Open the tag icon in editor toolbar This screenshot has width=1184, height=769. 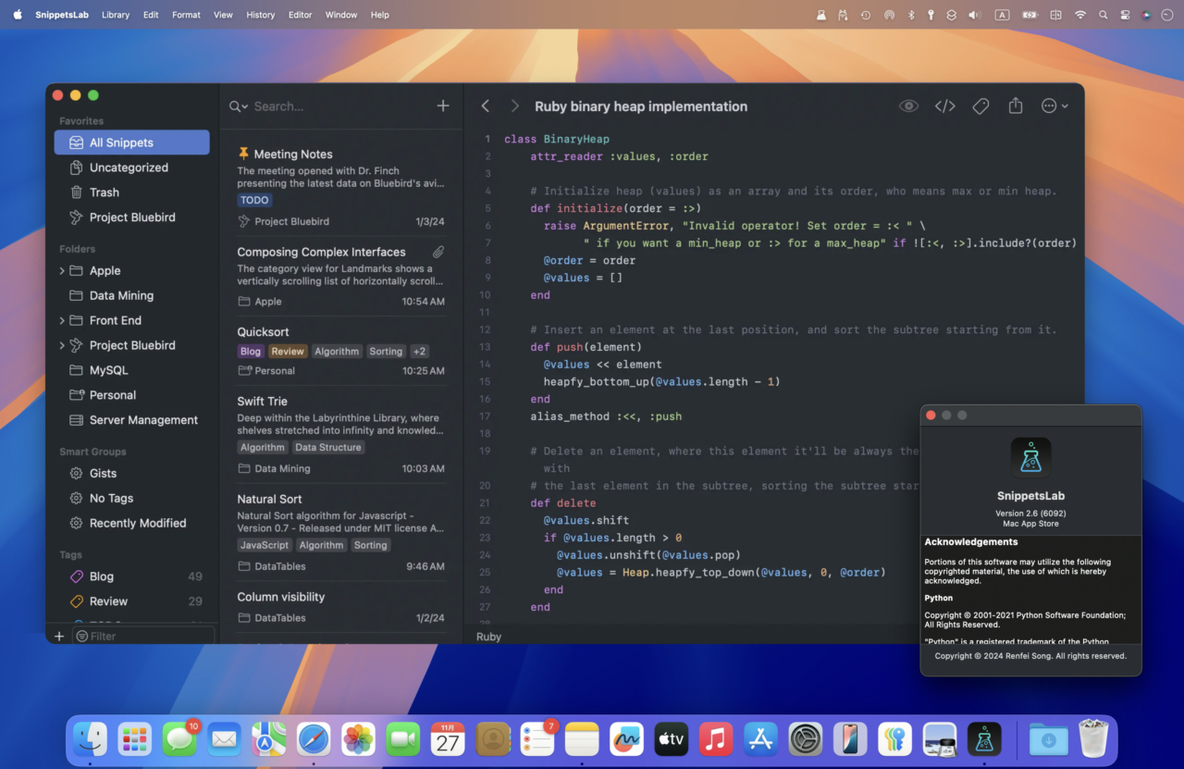(980, 106)
